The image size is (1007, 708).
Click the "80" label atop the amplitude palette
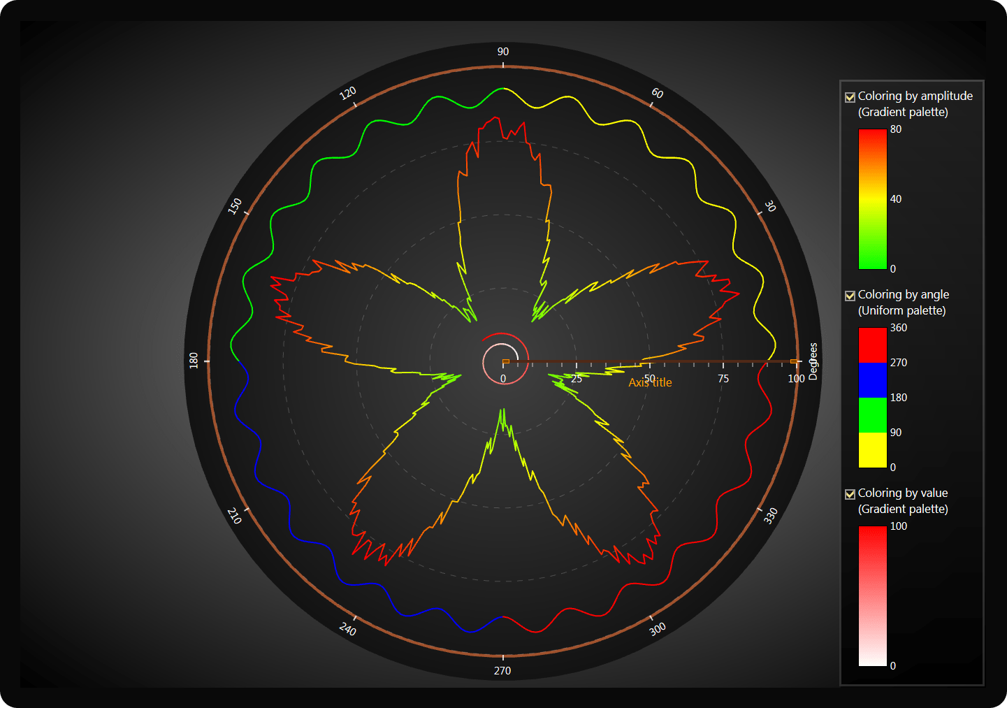[x=895, y=129]
